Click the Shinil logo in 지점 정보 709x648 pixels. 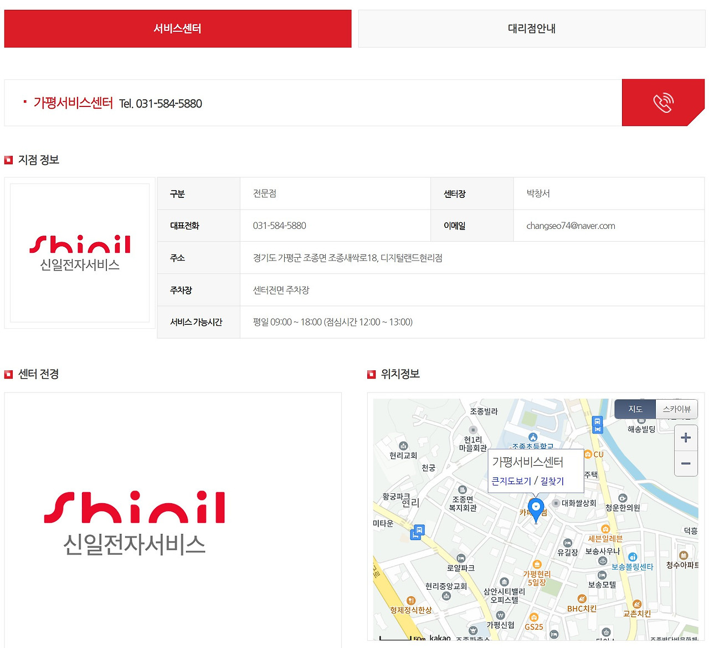click(80, 253)
